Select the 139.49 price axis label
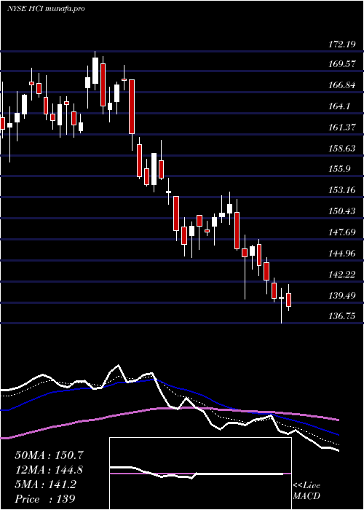Screen dimensions: 364x510 pyautogui.click(x=342, y=296)
